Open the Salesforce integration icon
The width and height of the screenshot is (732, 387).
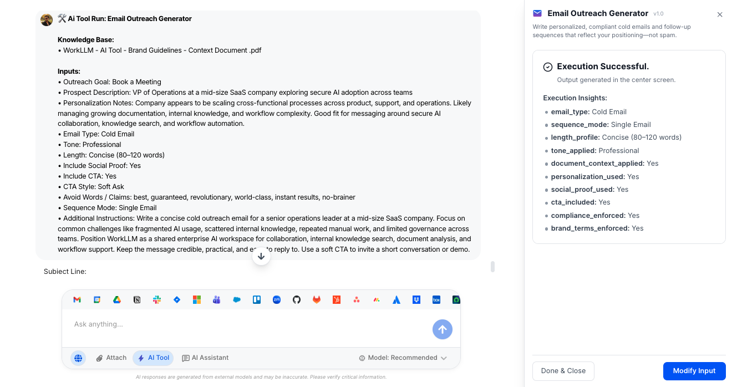(x=237, y=299)
